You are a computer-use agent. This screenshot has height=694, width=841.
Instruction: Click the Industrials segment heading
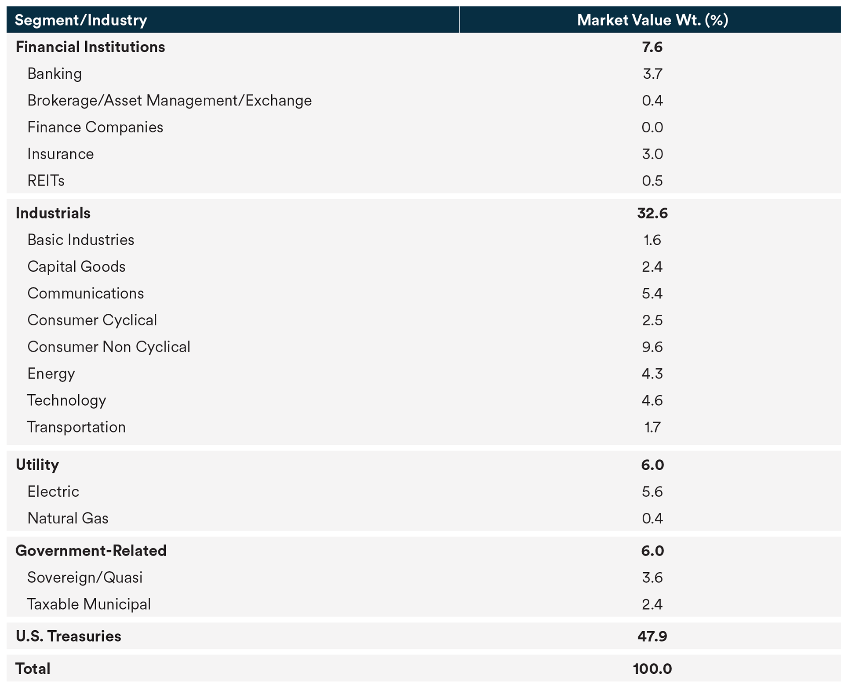click(53, 213)
